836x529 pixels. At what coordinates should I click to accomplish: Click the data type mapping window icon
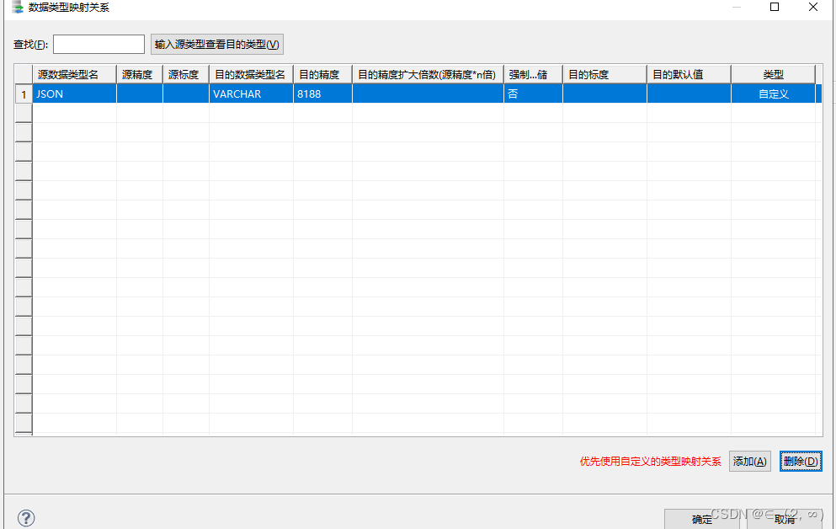pos(17,7)
